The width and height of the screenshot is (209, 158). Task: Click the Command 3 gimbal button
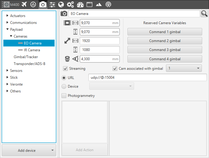coord(165,50)
